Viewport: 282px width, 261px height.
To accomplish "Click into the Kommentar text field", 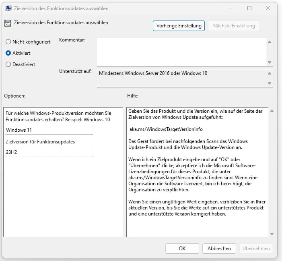I will pos(181,51).
